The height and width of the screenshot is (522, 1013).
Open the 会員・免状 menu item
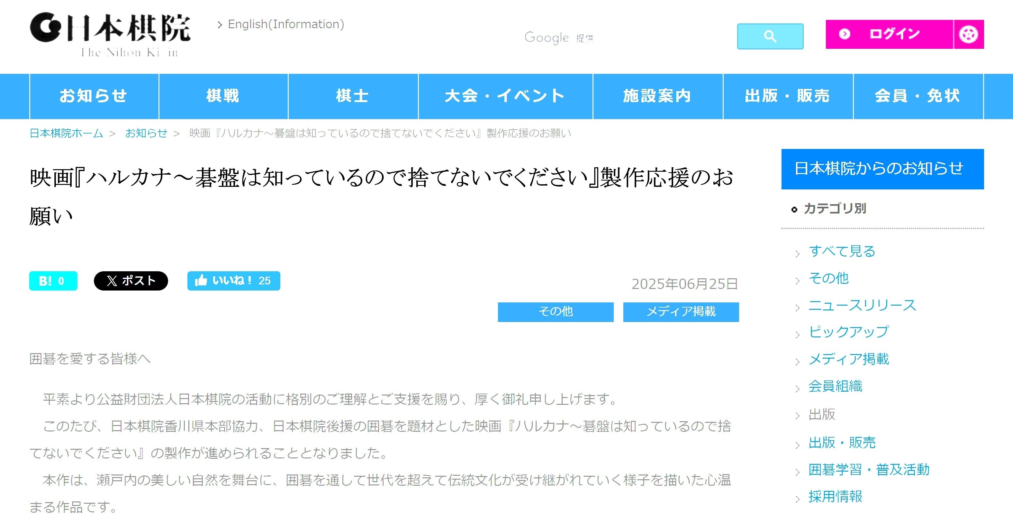918,96
